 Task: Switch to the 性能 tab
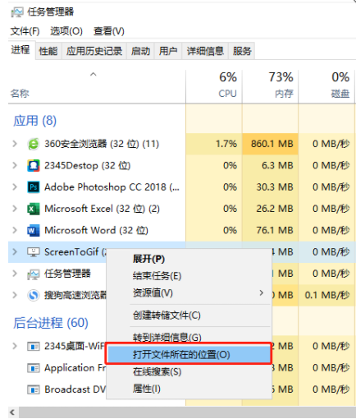[48, 51]
